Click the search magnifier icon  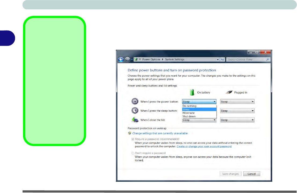click(x=268, y=59)
